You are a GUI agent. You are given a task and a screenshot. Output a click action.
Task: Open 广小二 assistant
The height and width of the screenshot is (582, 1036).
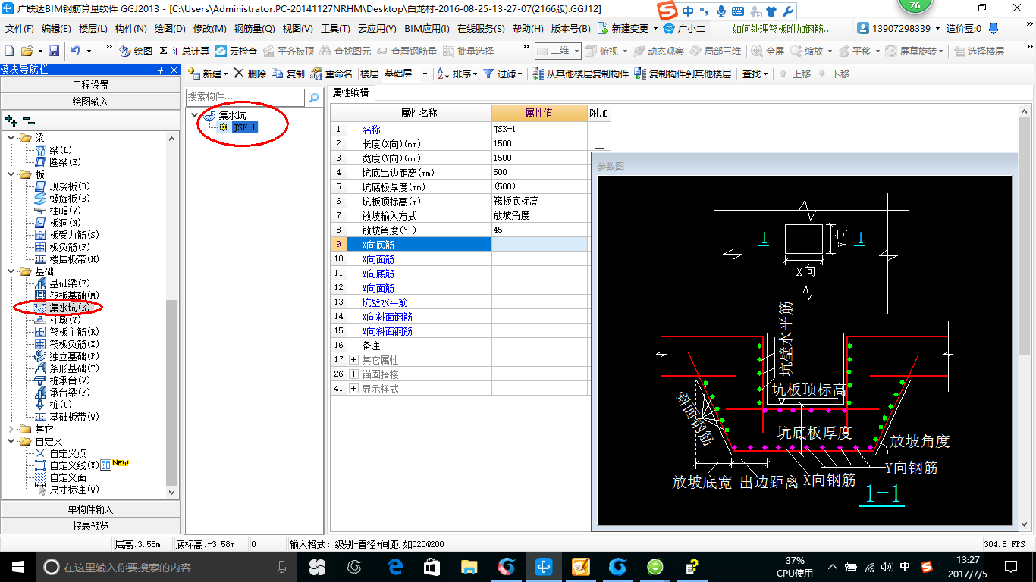pyautogui.click(x=684, y=28)
